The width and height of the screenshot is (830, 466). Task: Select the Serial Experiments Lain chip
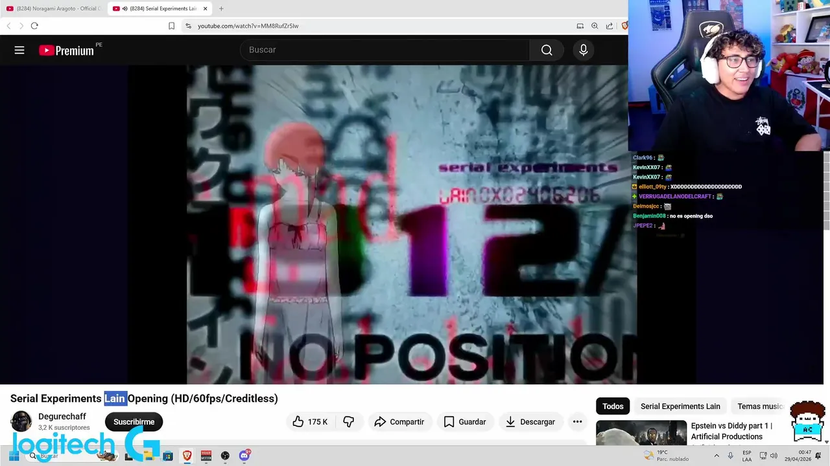point(680,406)
